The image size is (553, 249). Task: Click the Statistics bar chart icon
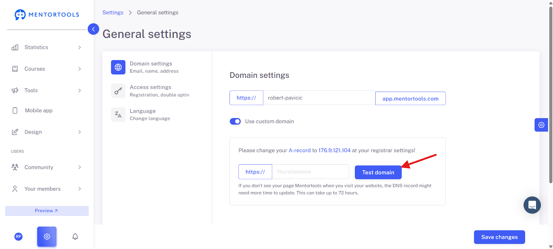[15, 47]
